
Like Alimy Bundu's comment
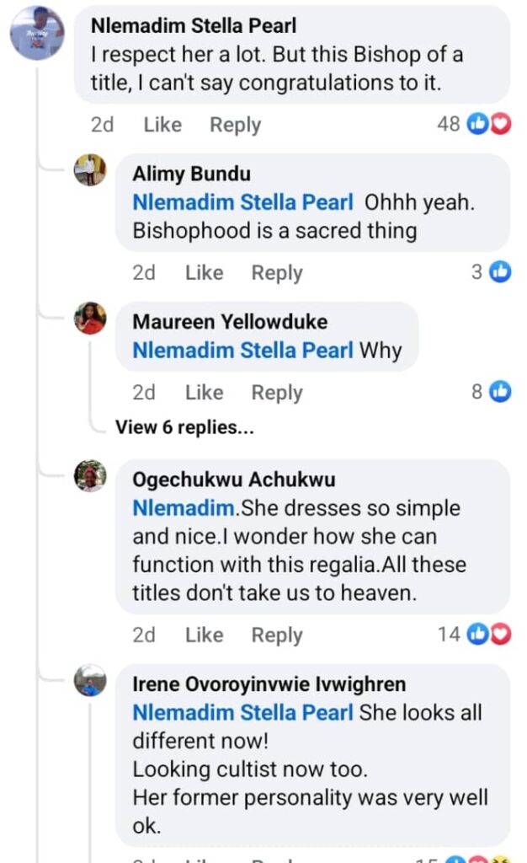click(x=204, y=273)
